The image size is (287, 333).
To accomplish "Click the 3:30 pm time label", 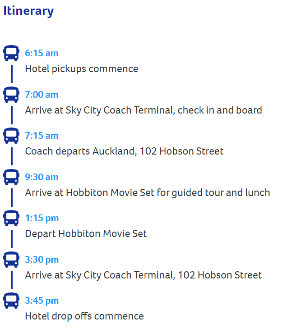I will [x=42, y=260].
